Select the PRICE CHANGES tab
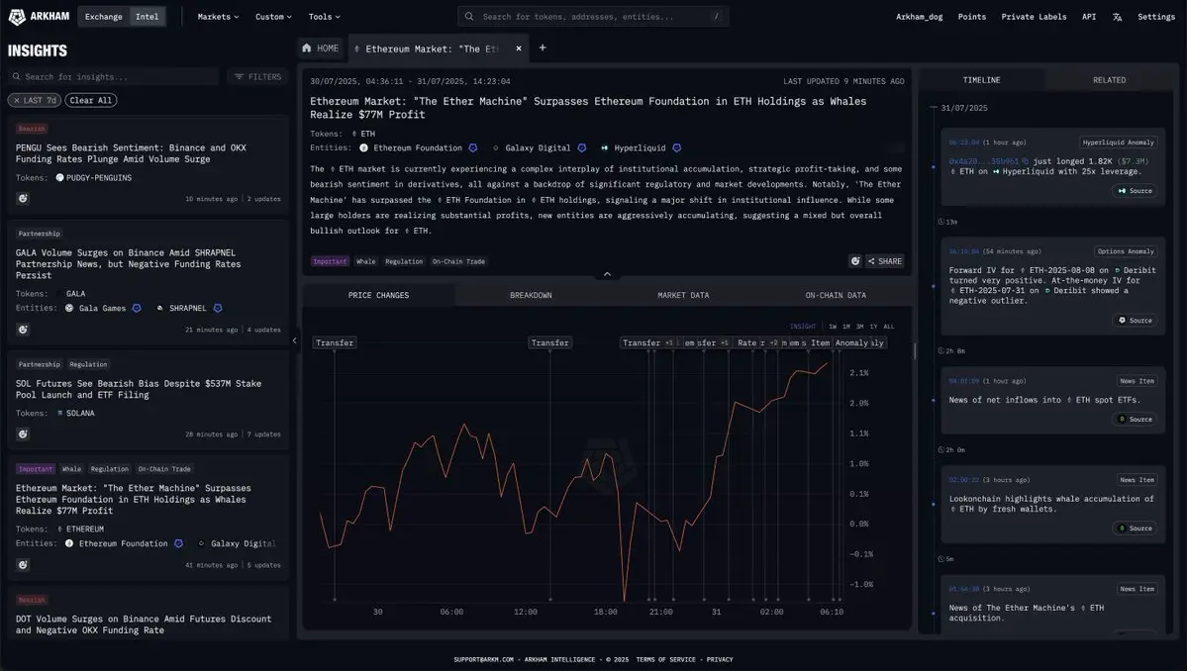 (378, 295)
